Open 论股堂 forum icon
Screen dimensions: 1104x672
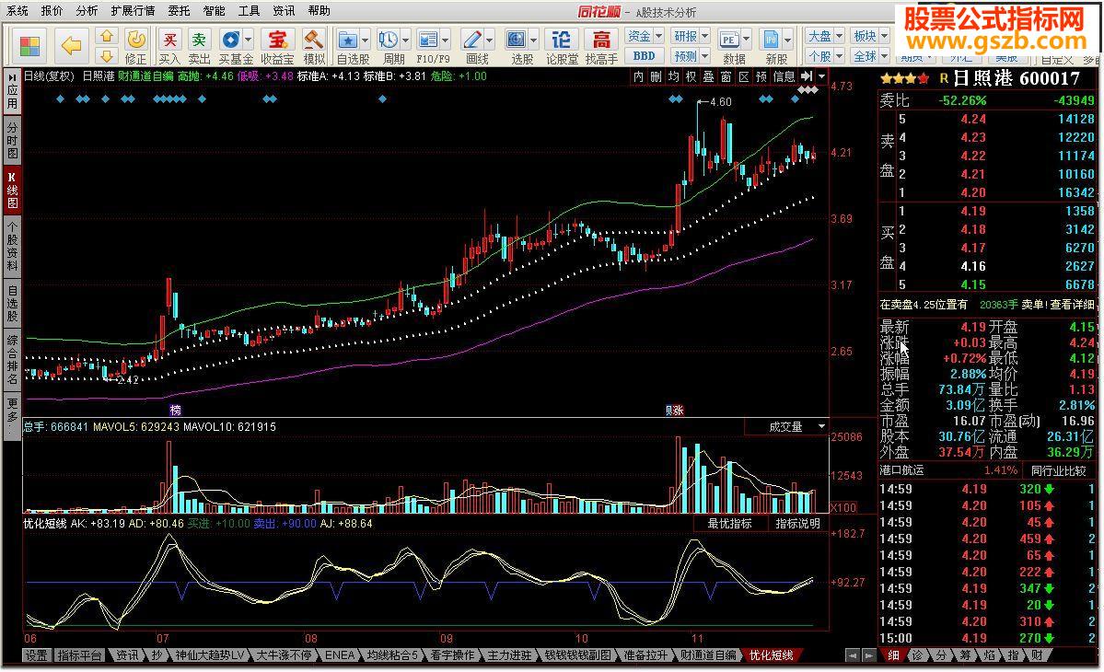pos(562,46)
